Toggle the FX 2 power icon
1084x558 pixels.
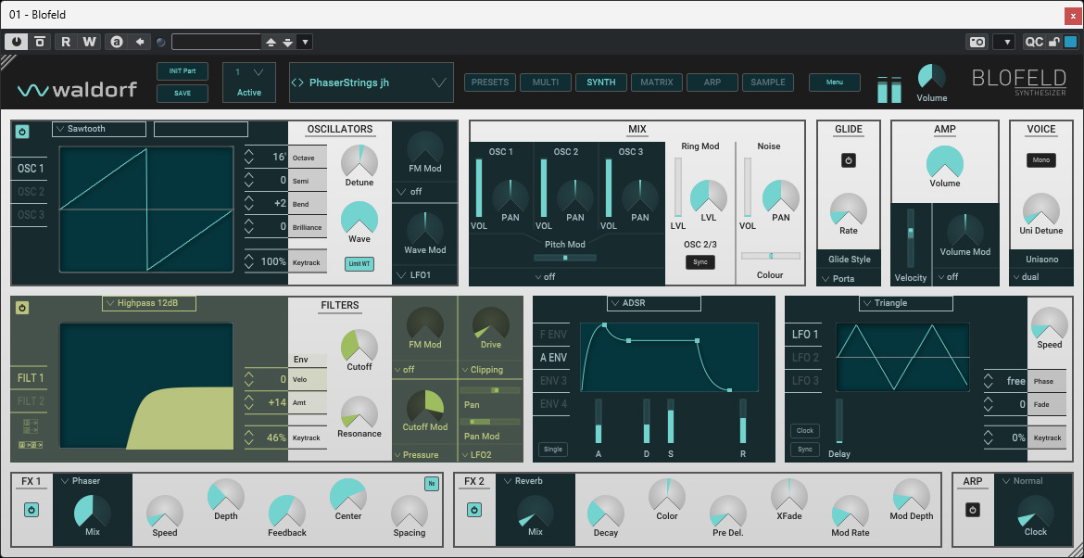[473, 511]
